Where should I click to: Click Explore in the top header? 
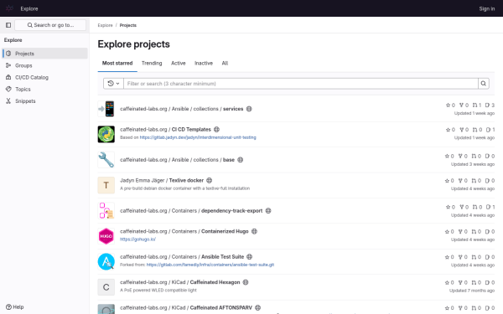point(29,8)
